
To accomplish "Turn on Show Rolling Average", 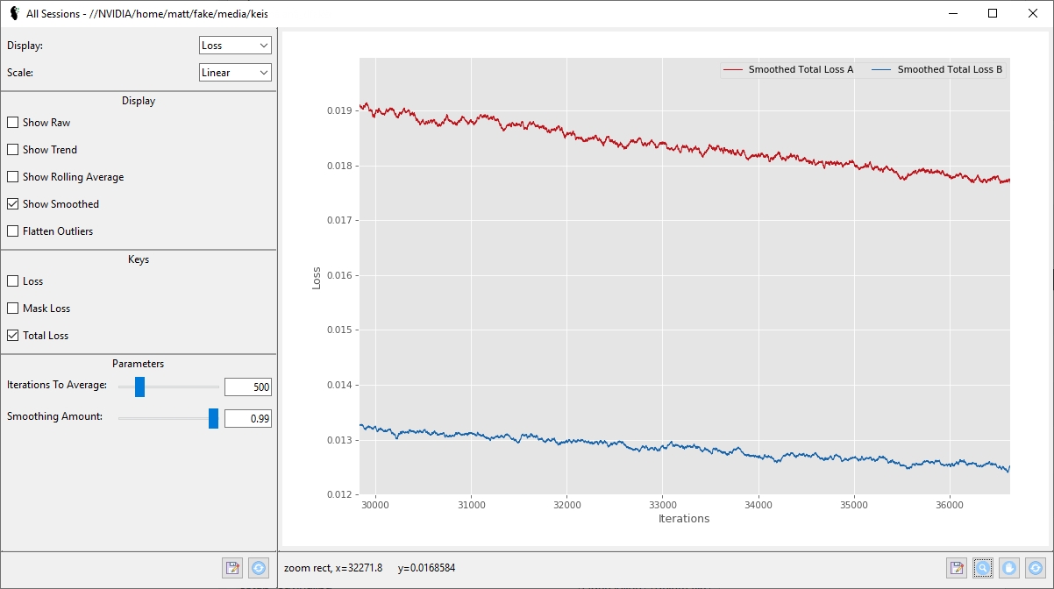I will click(13, 177).
